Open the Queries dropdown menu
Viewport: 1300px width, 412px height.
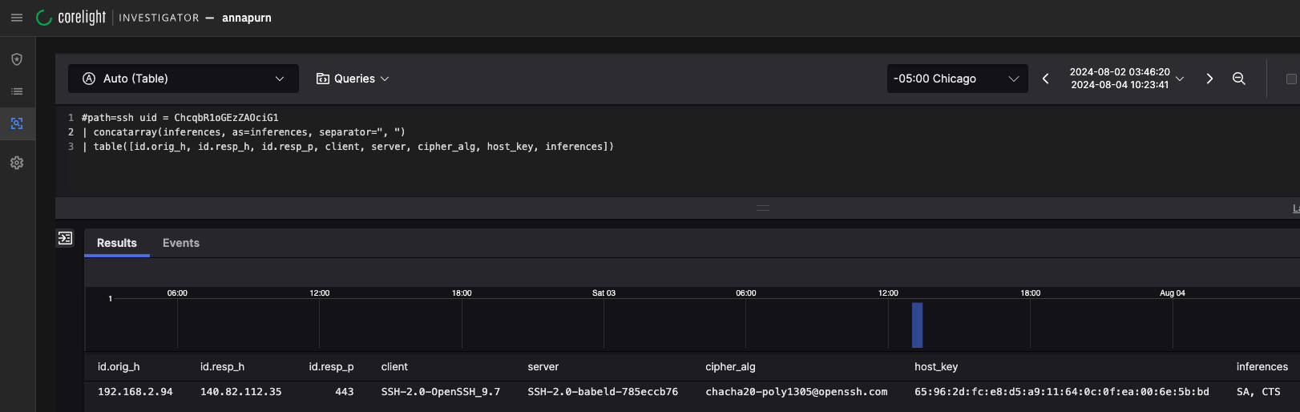[353, 79]
